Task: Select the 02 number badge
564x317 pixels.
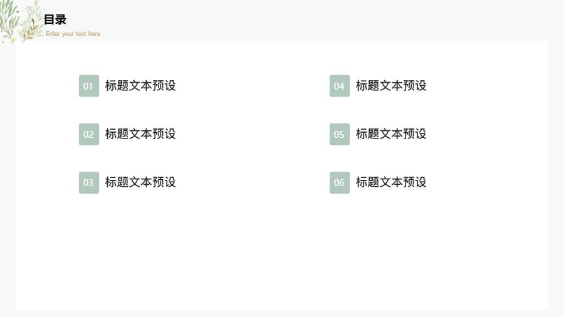Action: [x=88, y=134]
